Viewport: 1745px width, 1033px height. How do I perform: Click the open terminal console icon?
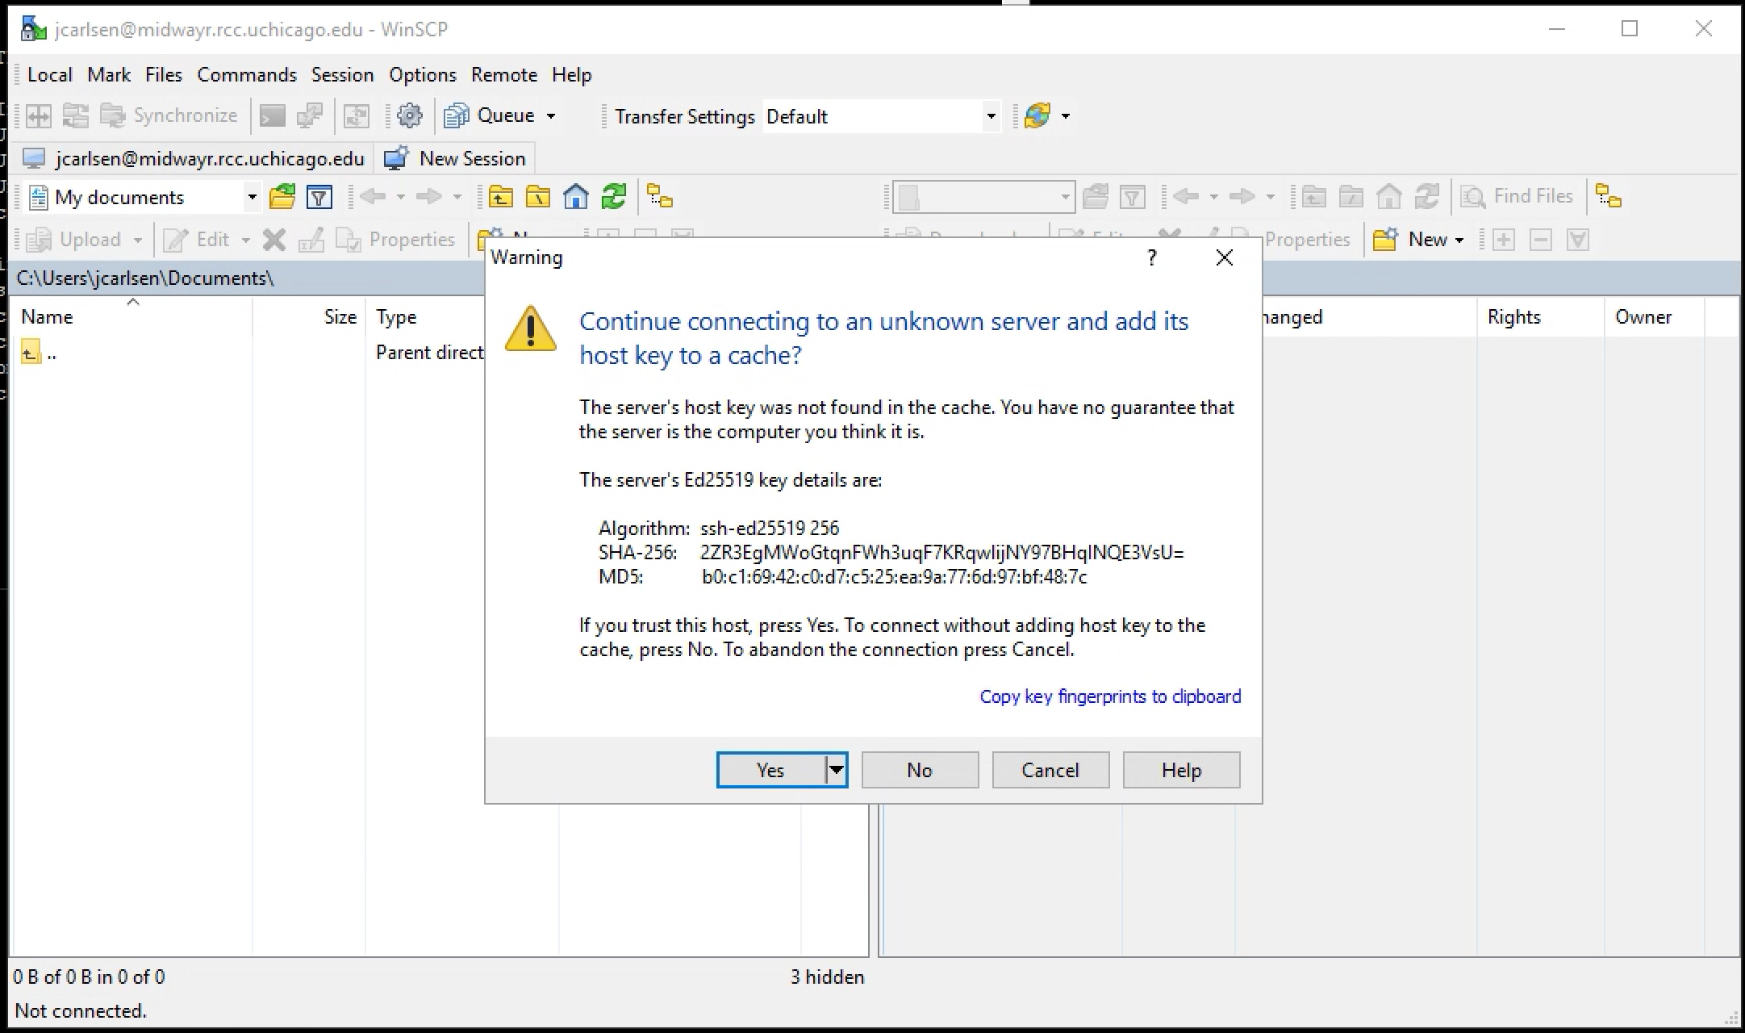(272, 116)
